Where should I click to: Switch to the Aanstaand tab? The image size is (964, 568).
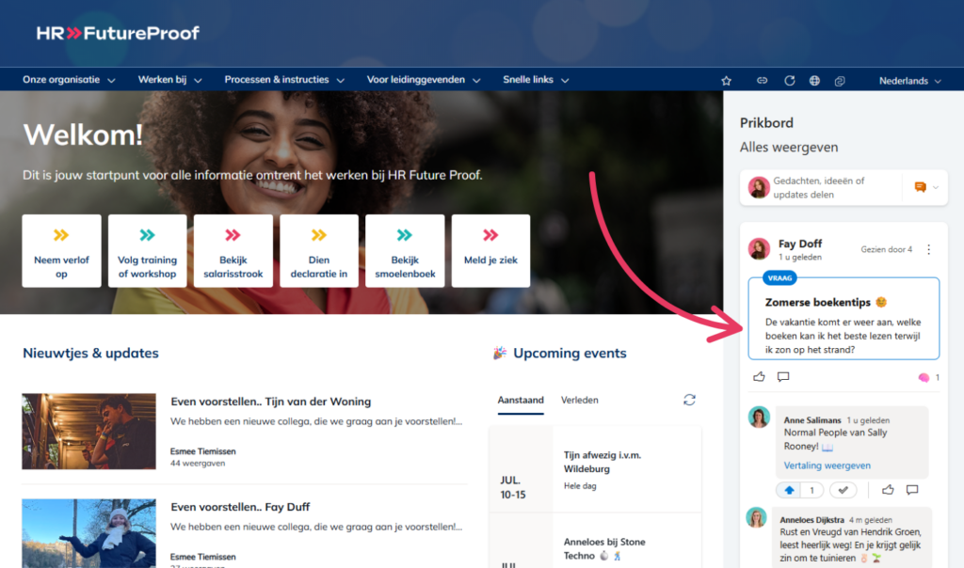521,401
